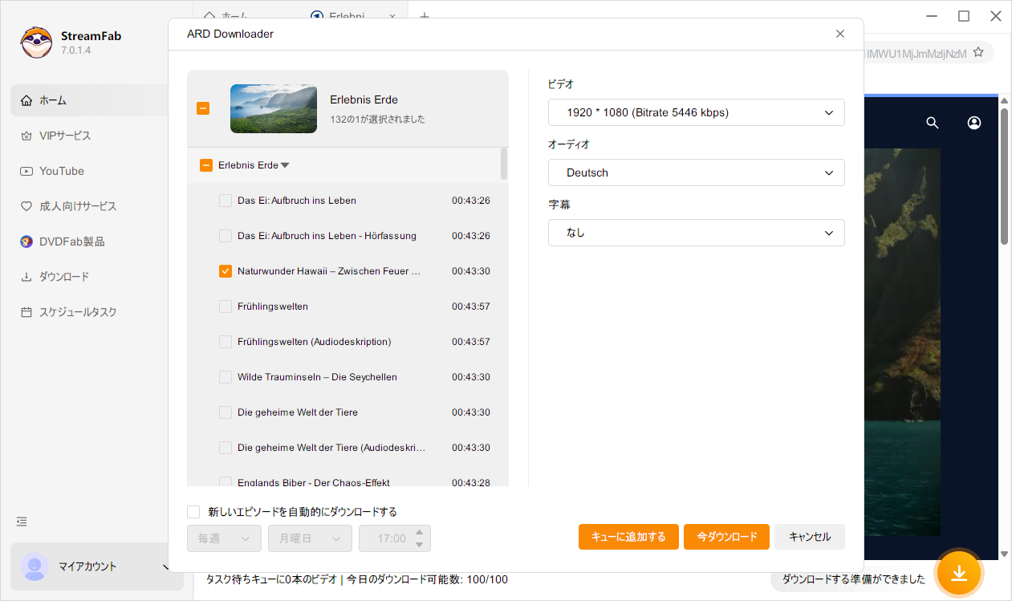Increase the 17:00 schedule time
Image resolution: width=1012 pixels, height=601 pixels.
coord(418,533)
